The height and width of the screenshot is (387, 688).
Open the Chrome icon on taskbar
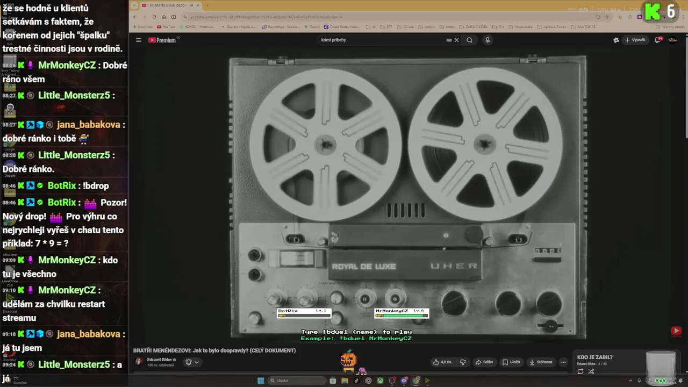(415, 381)
